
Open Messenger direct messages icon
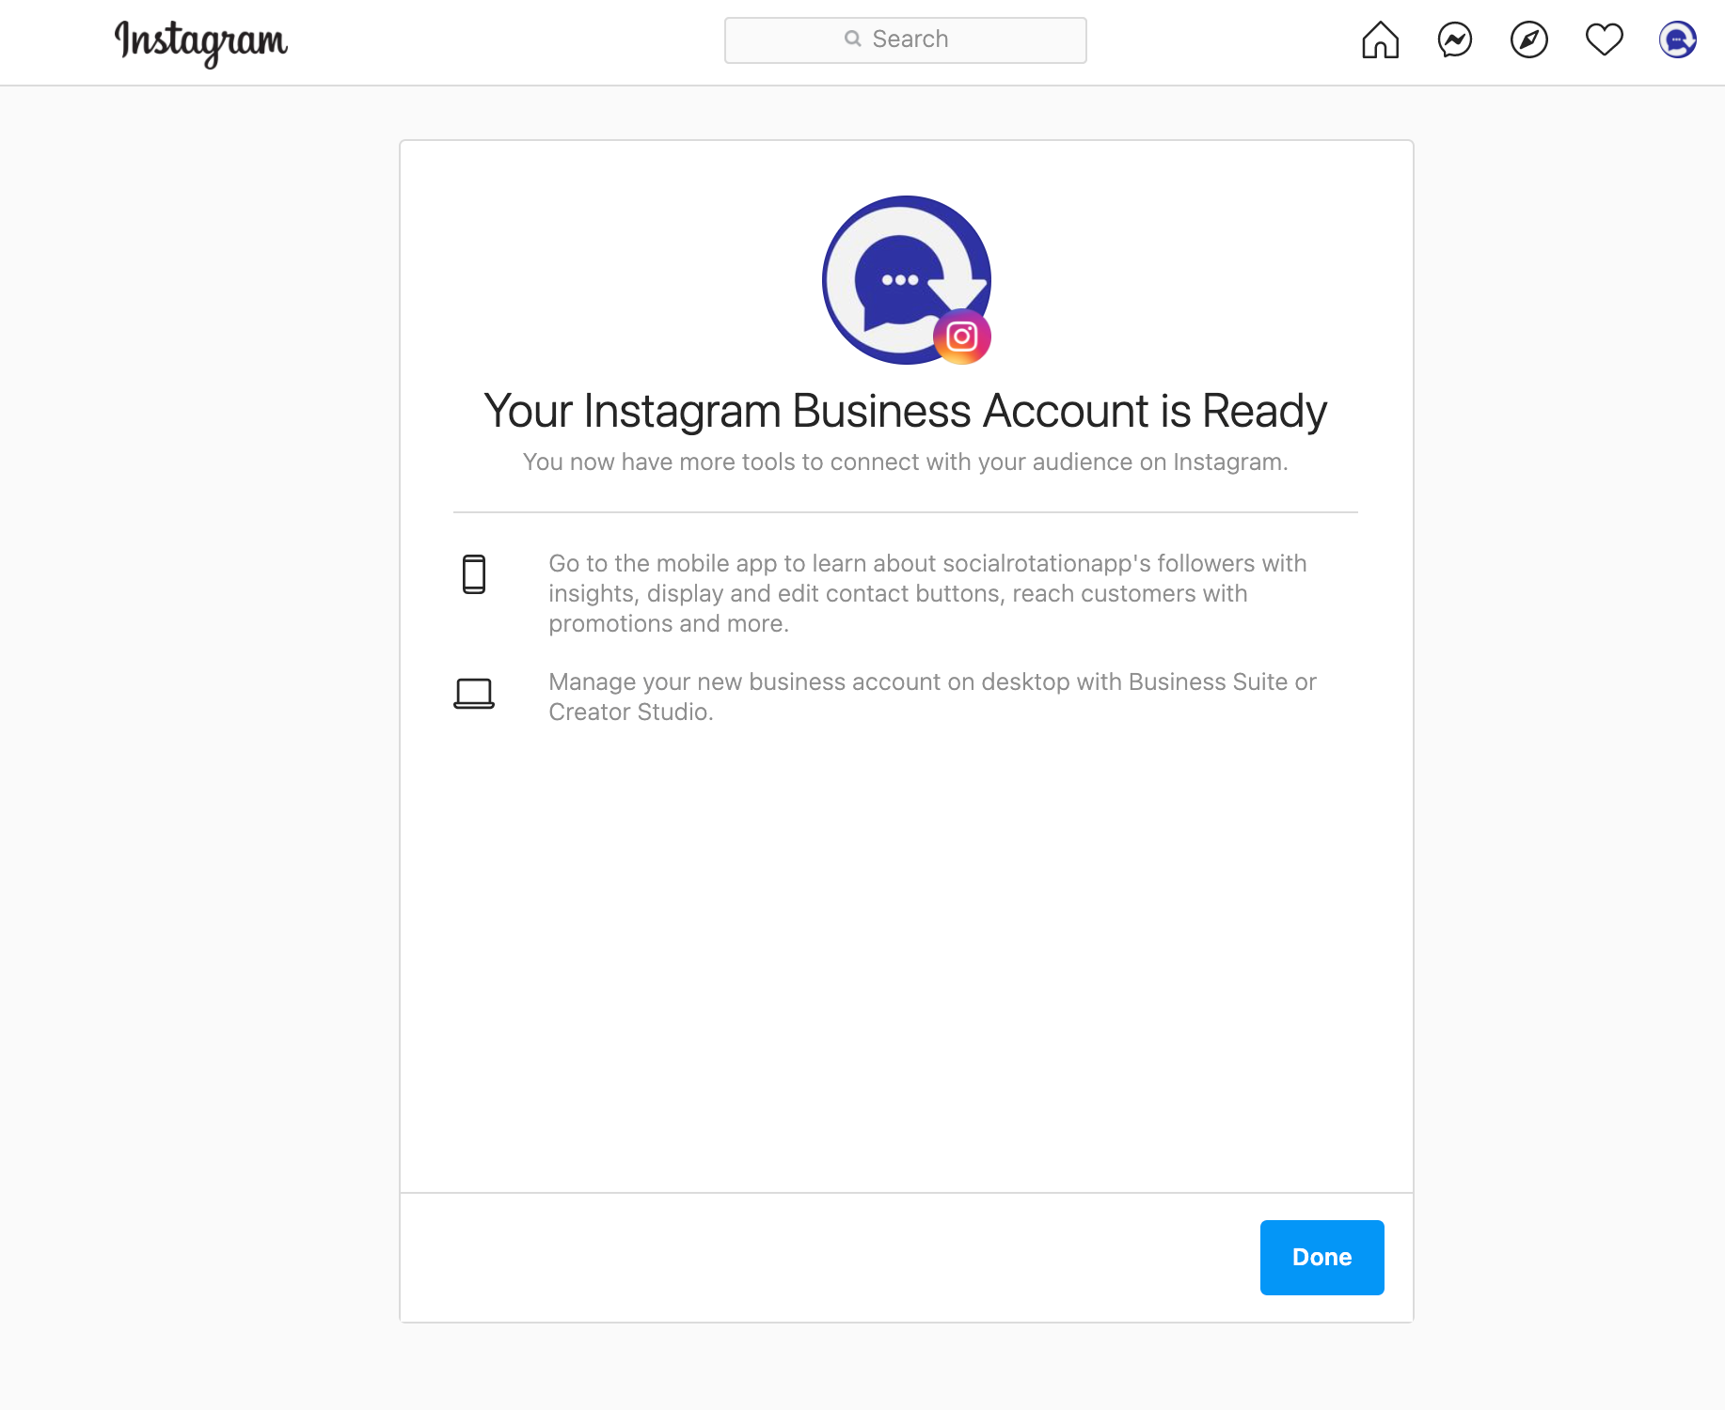point(1454,39)
